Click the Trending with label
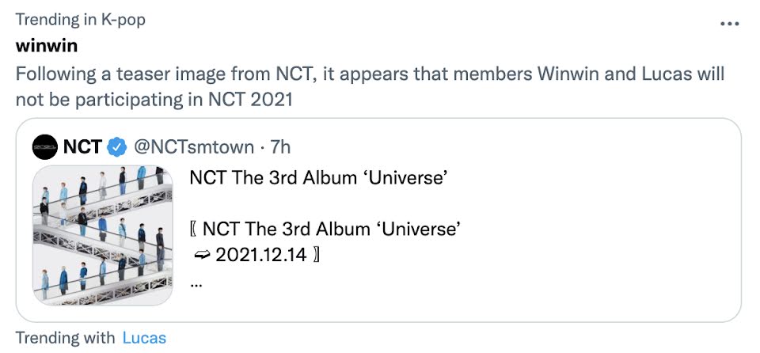This screenshot has height=353, width=760. [x=65, y=338]
